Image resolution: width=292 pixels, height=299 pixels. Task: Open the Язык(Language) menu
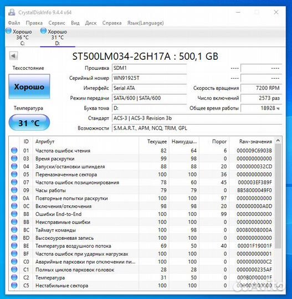(x=145, y=23)
